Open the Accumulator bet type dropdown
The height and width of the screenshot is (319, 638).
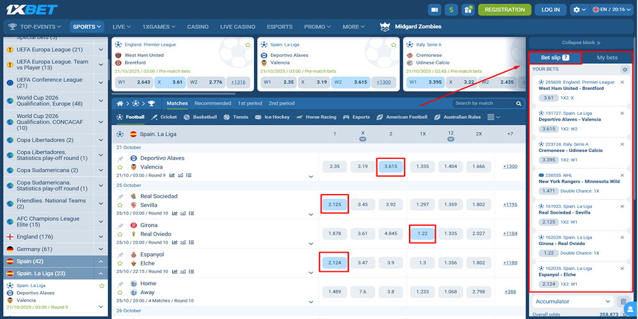[573, 302]
